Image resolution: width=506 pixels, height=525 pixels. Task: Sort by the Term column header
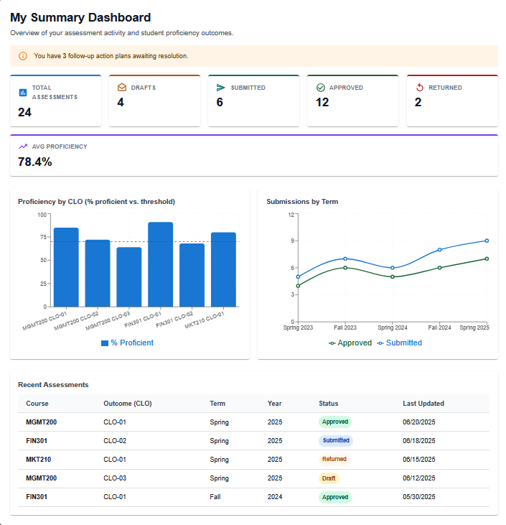click(x=217, y=404)
